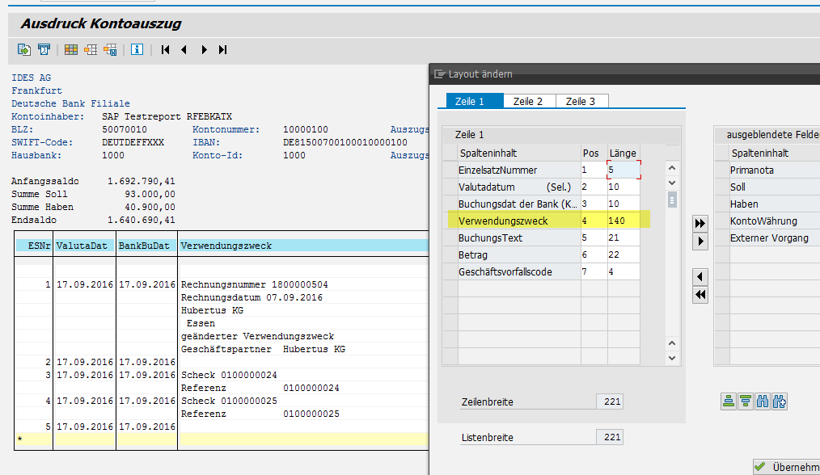Click the send mail icon in toolbar

[44, 49]
